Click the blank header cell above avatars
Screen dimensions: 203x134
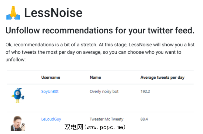21,77
